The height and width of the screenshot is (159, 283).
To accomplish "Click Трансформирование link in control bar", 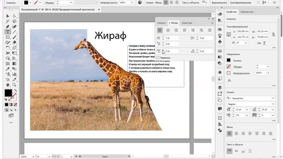I will point(241,3).
